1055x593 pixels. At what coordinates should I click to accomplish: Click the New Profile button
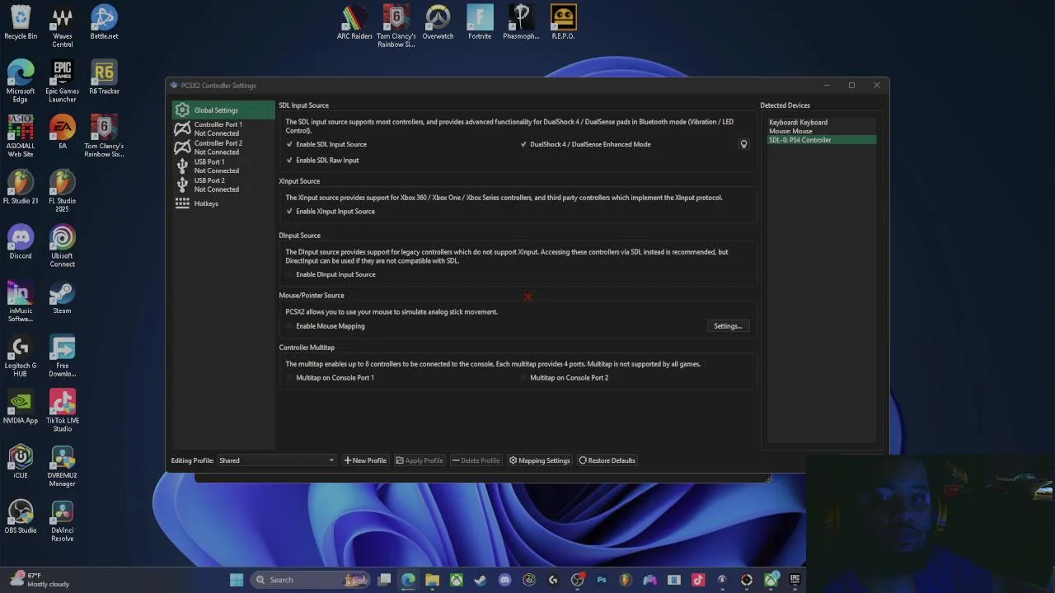click(x=365, y=460)
